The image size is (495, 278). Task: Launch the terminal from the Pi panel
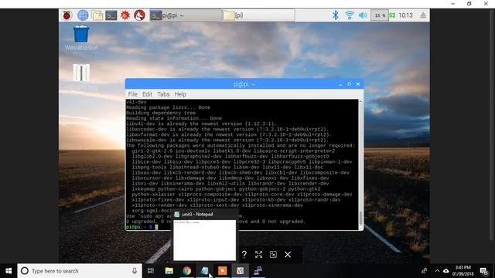(x=111, y=15)
